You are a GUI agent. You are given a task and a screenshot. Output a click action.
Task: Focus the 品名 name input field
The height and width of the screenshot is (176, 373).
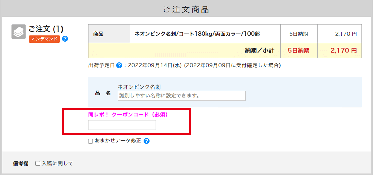(181, 96)
